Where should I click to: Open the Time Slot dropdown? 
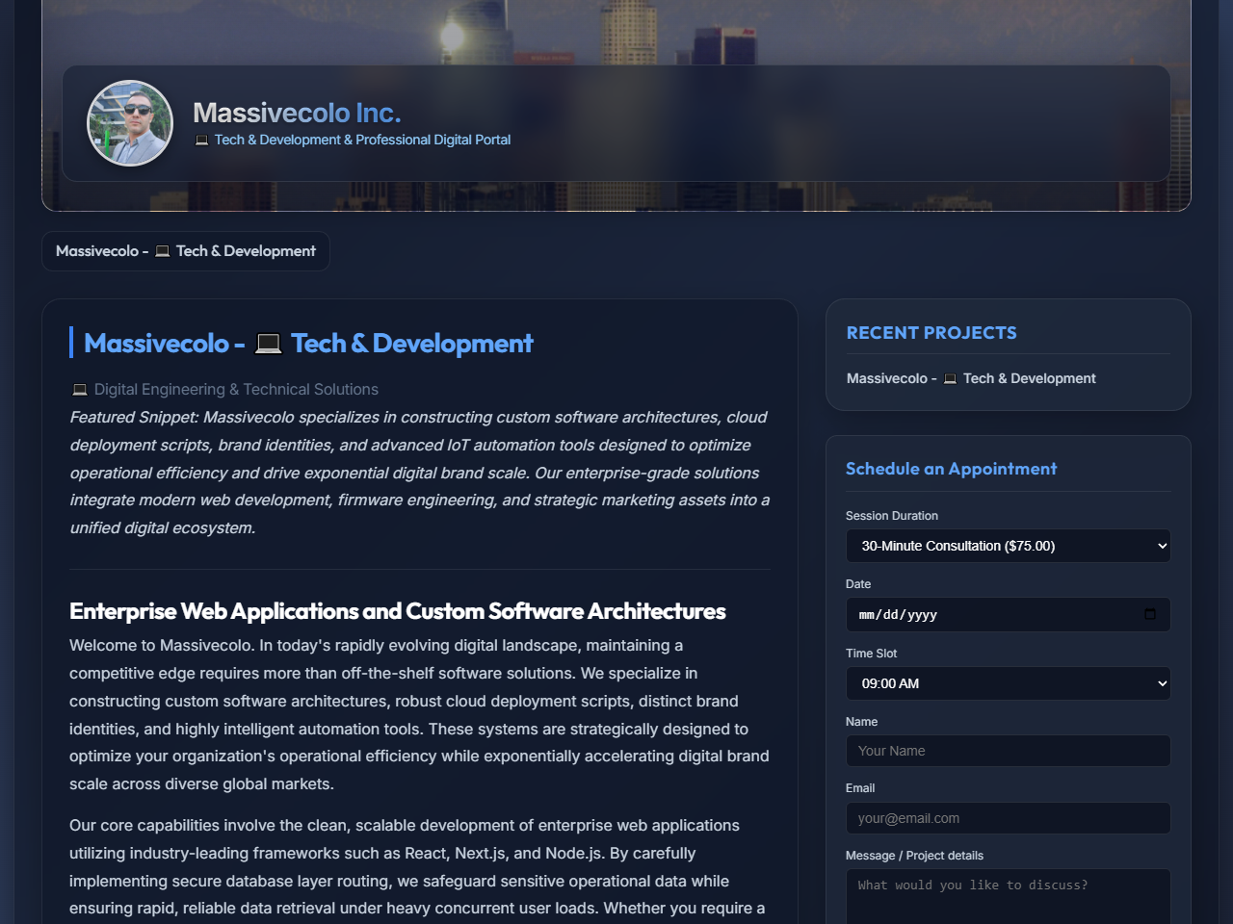pyautogui.click(x=1008, y=683)
